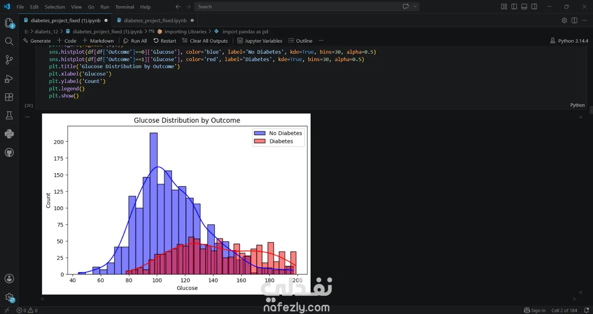Open the Search view in activity bar
This screenshot has width=593, height=314.
point(9,41)
